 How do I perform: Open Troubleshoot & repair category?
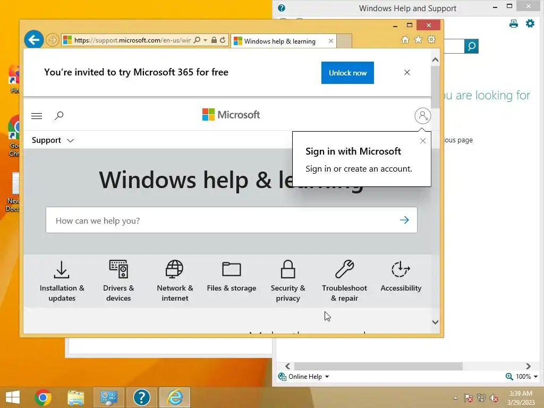pos(344,282)
